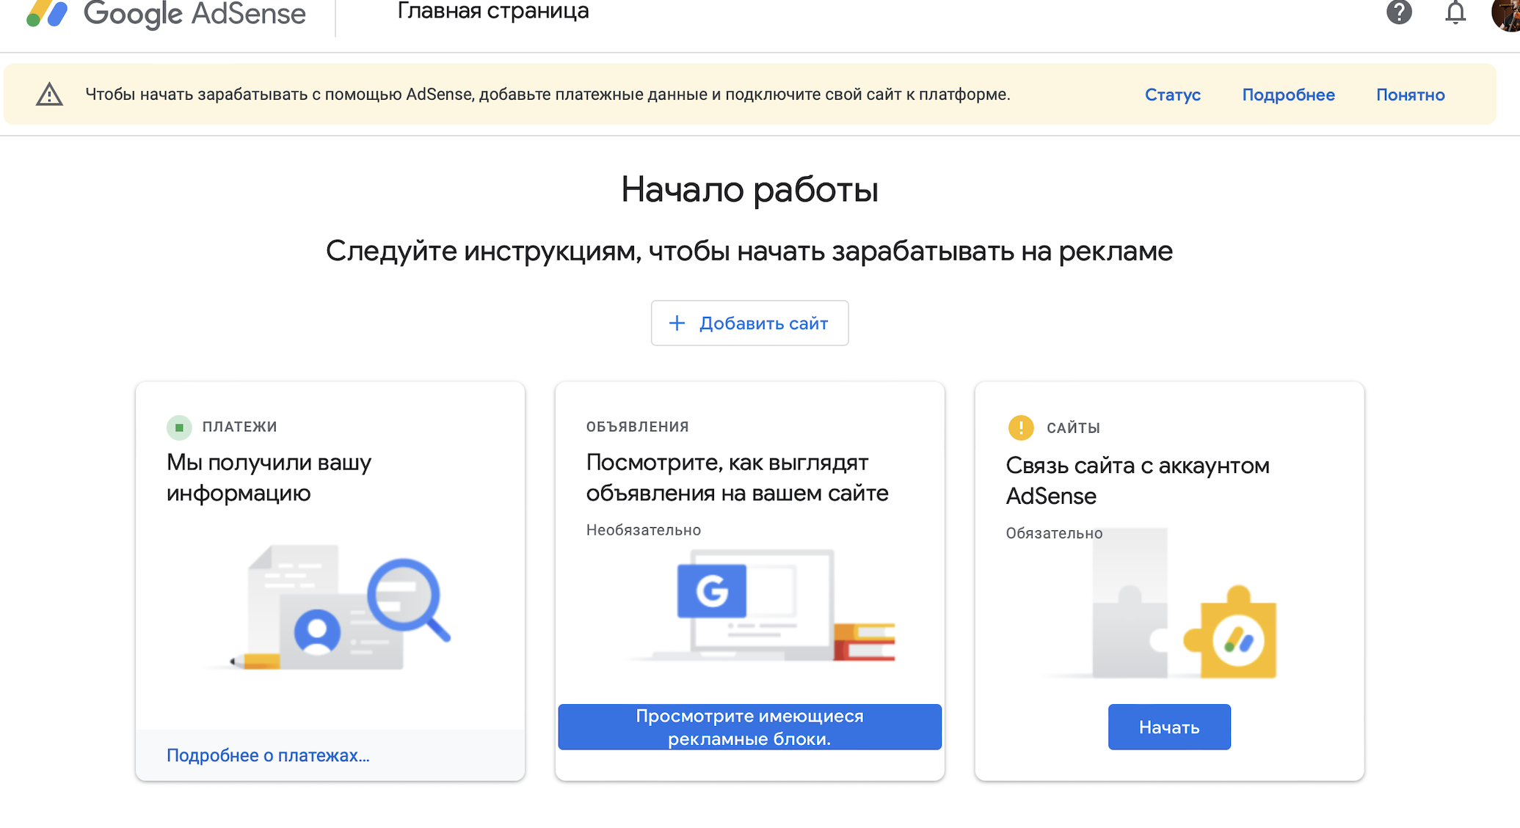
Task: Open notifications bell icon
Action: pyautogui.click(x=1455, y=12)
